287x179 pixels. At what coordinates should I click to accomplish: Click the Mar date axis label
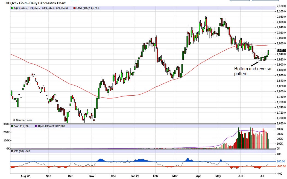click(175, 176)
